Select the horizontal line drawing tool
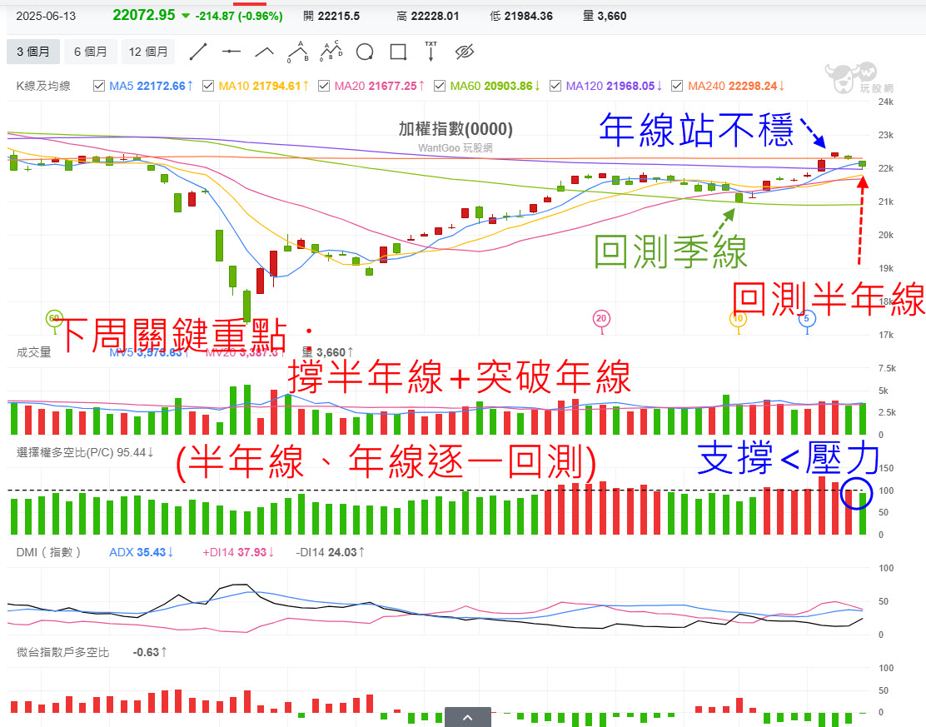 point(230,52)
